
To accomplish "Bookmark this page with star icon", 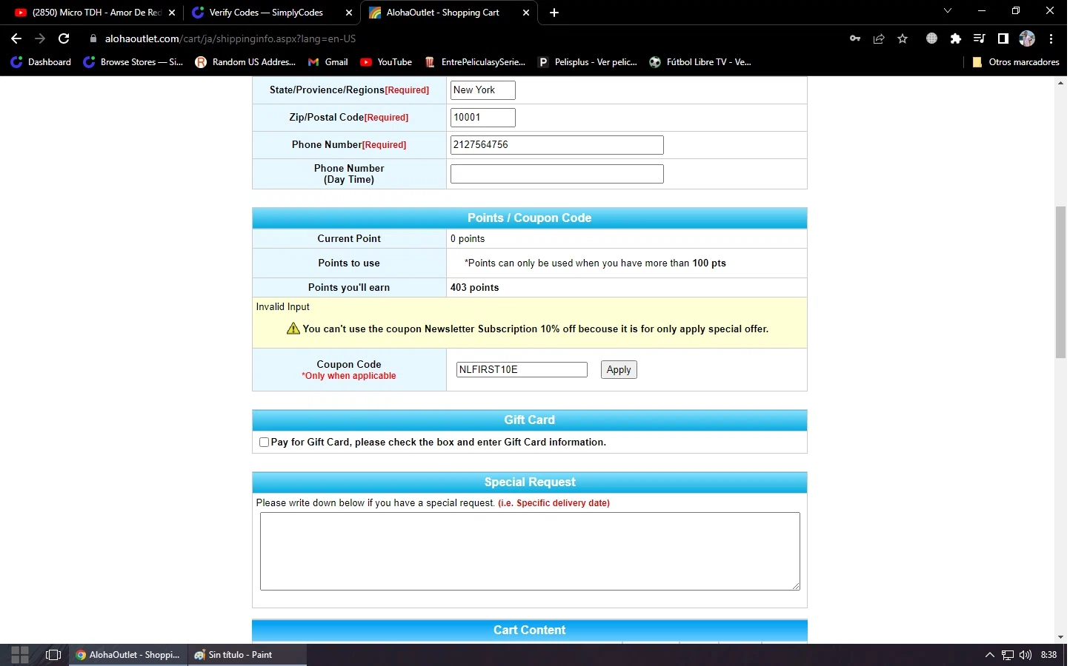I will [x=903, y=38].
